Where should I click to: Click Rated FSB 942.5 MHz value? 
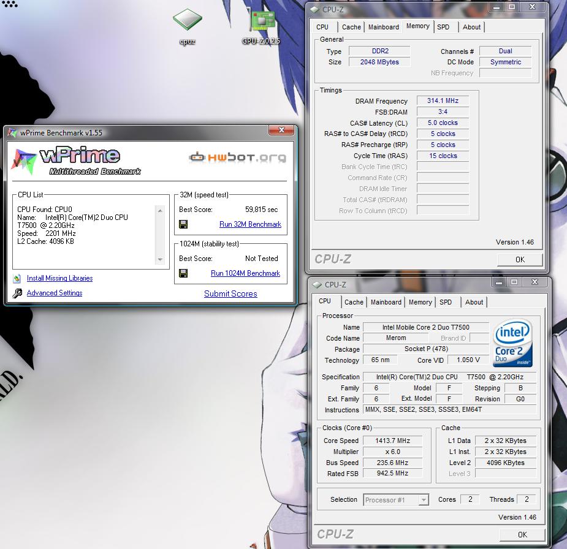pos(392,474)
